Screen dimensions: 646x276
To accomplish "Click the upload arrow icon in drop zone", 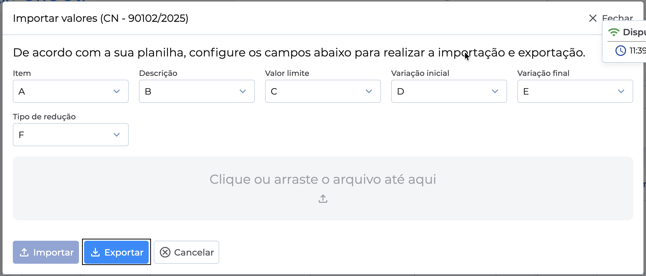I will click(x=323, y=199).
